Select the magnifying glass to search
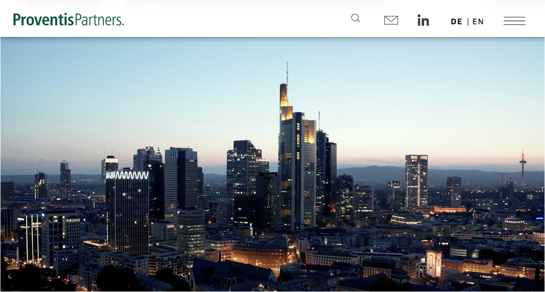Viewport: 545px width, 292px height. pyautogui.click(x=355, y=18)
